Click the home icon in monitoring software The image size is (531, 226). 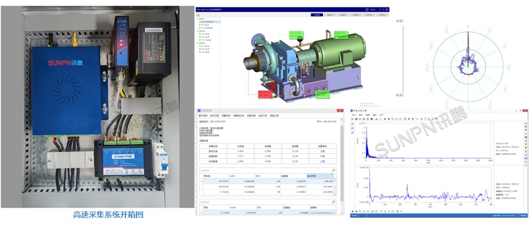pyautogui.click(x=198, y=15)
